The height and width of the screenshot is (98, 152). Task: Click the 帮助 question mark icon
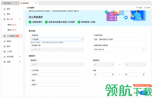coord(145,8)
